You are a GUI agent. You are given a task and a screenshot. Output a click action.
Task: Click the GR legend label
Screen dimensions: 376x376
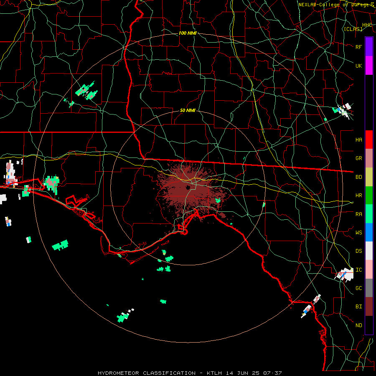coord(359,158)
